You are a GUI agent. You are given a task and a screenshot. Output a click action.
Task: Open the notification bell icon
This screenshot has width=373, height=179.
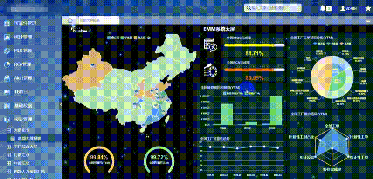click(x=323, y=8)
